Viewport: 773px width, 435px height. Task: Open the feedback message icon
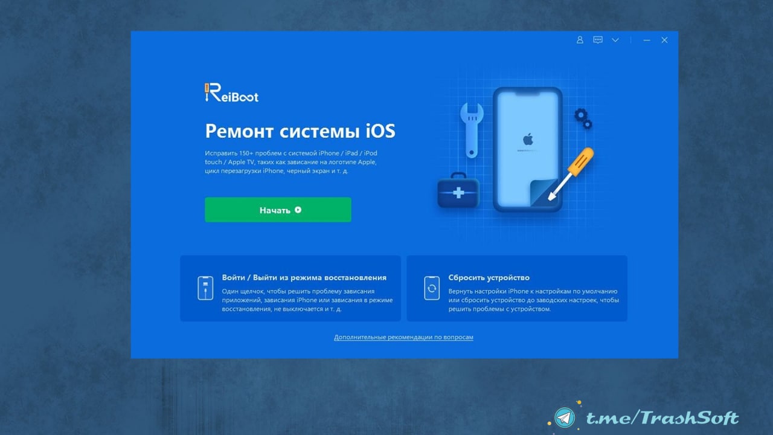click(x=598, y=40)
